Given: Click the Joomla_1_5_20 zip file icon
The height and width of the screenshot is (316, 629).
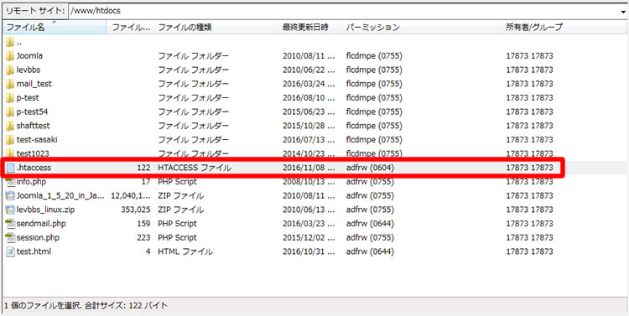Looking at the screenshot, I should point(10,195).
